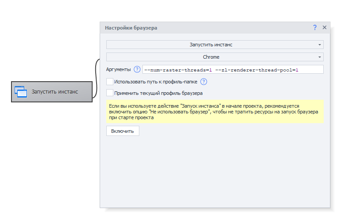Screen dimensions: 340x218
Task: Enable Использовать путь к профиль-папке checkbox
Action: (x=109, y=82)
